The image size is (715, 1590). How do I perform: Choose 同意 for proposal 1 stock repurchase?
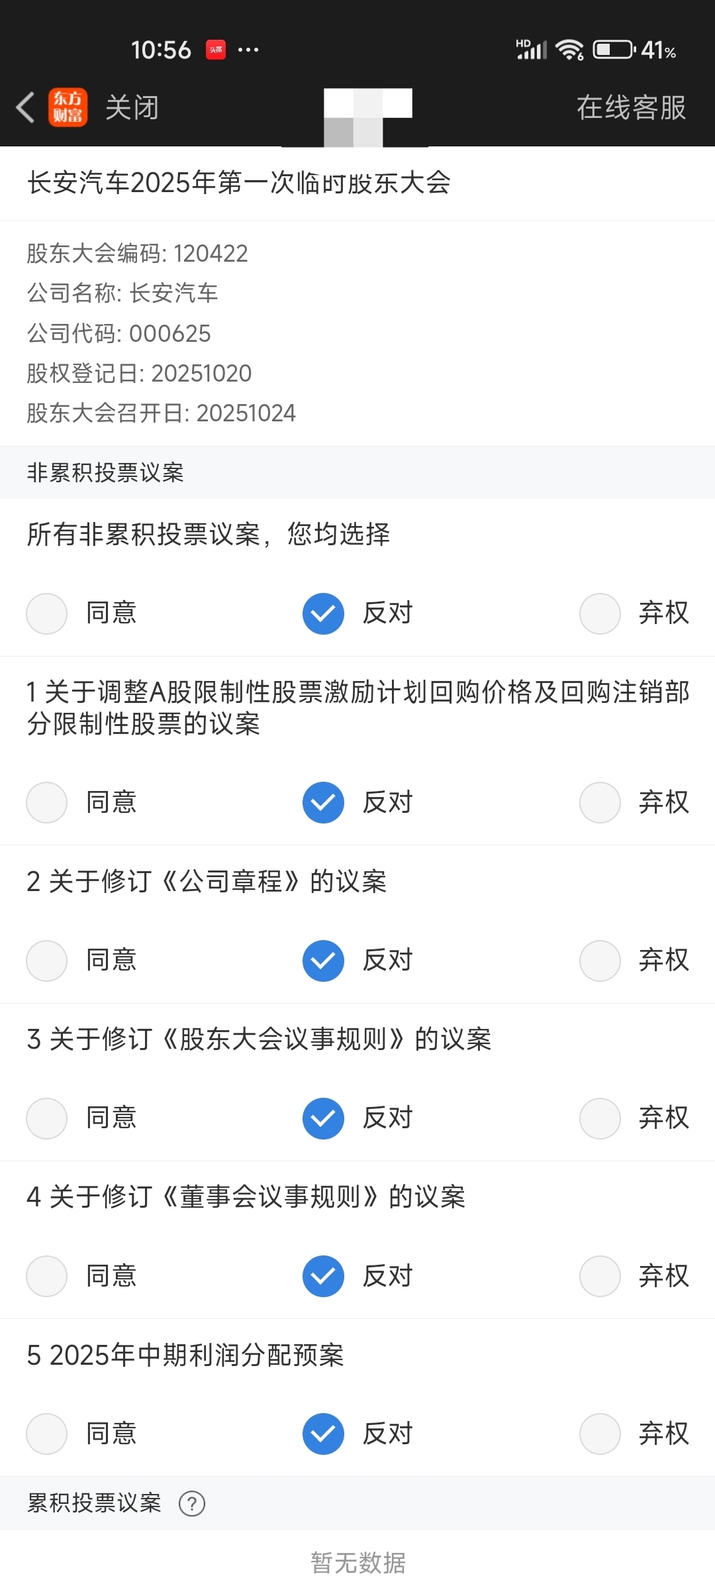pyautogui.click(x=47, y=802)
